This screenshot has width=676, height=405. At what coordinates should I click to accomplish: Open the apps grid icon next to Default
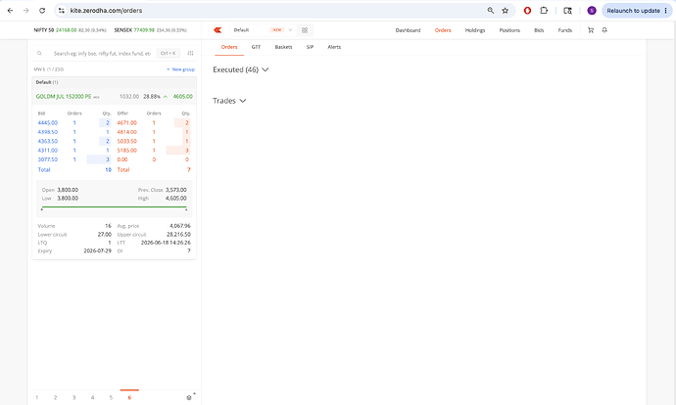pos(305,30)
